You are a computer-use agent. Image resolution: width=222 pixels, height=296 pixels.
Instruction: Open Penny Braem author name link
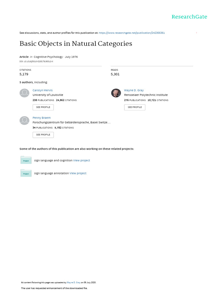[41, 118]
